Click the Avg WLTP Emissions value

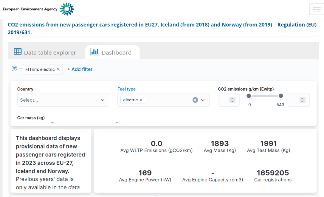tap(156, 144)
